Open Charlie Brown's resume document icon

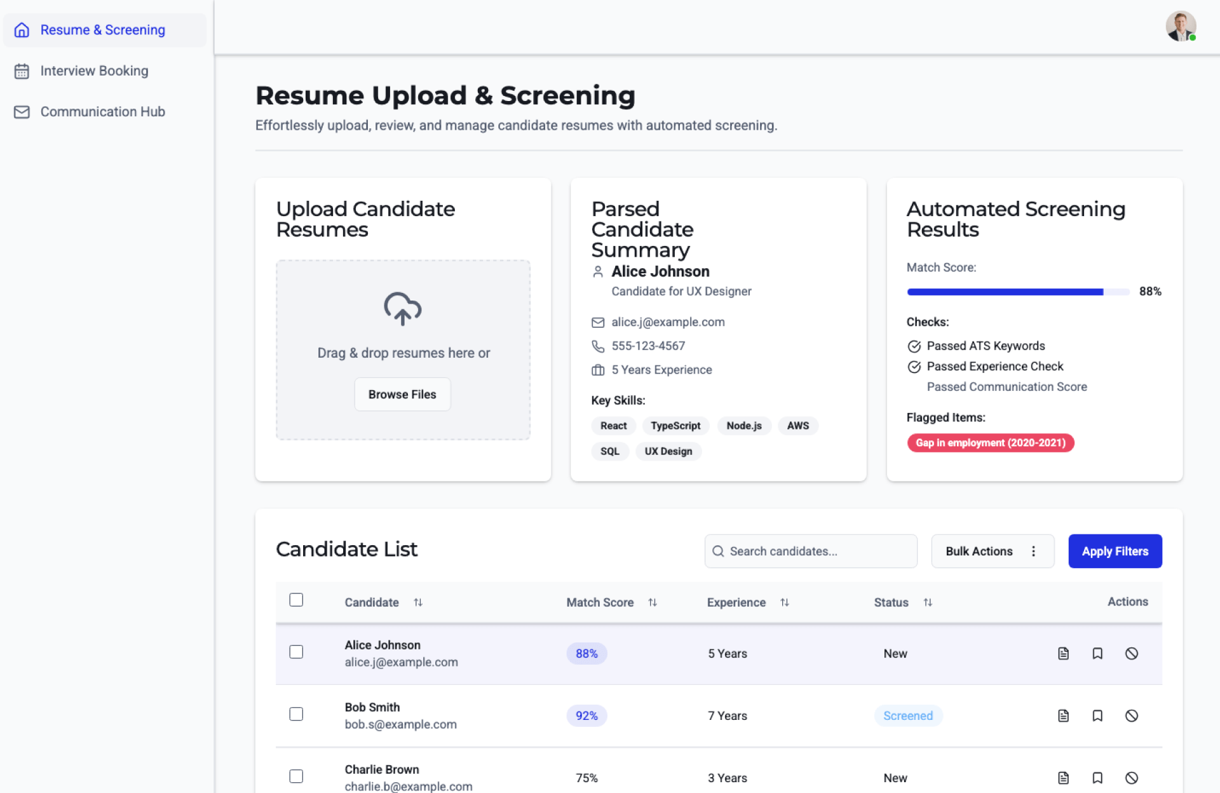(1063, 778)
